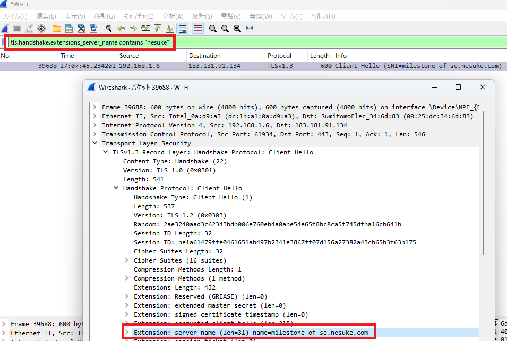Expand Cipher Suites (16 suites)

tap(126, 260)
